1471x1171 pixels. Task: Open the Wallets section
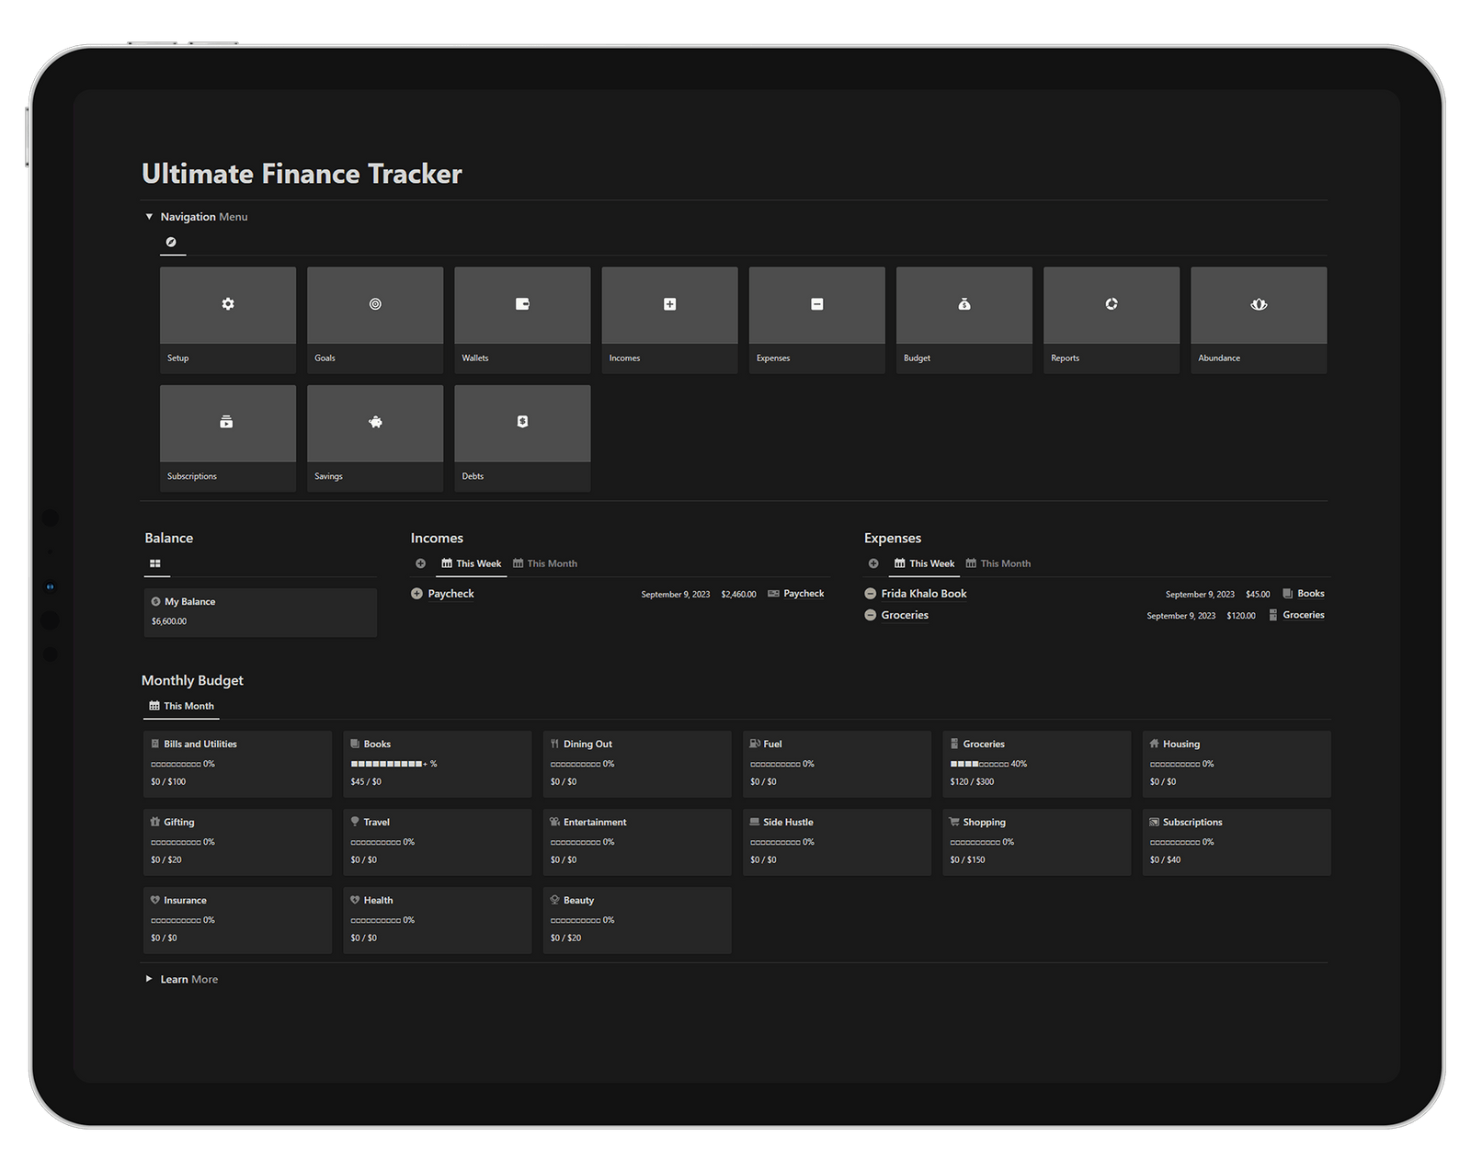click(521, 305)
